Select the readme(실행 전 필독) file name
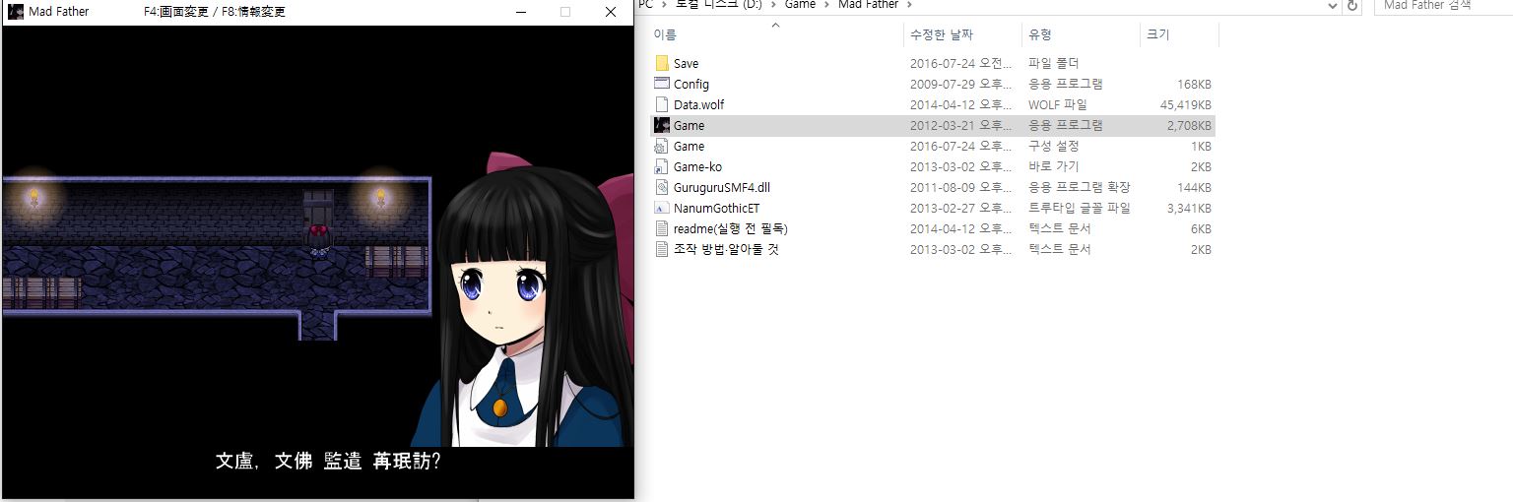The width and height of the screenshot is (1513, 502). [730, 228]
